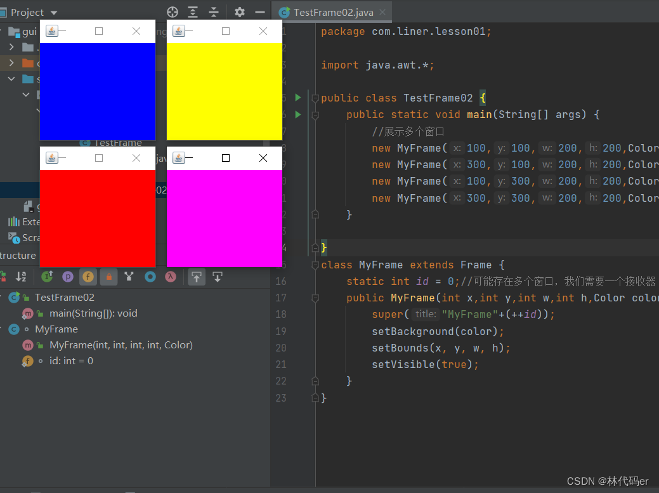Click setBounds(x, y, w, h) in editor

[x=441, y=348]
